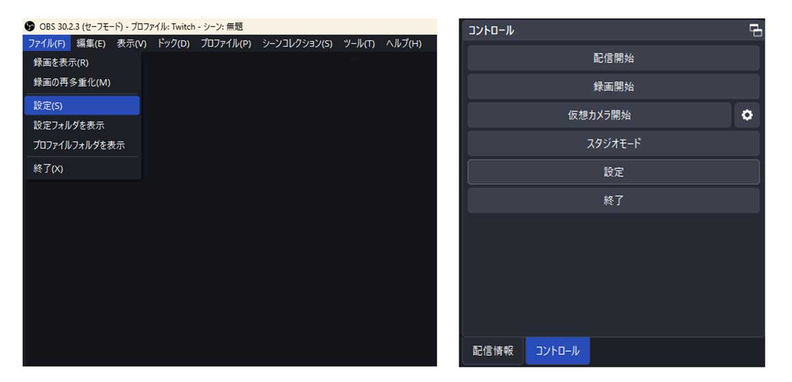Image resolution: width=792 pixels, height=382 pixels.
Task: Switch to the 配信情報 tab
Action: click(x=493, y=351)
